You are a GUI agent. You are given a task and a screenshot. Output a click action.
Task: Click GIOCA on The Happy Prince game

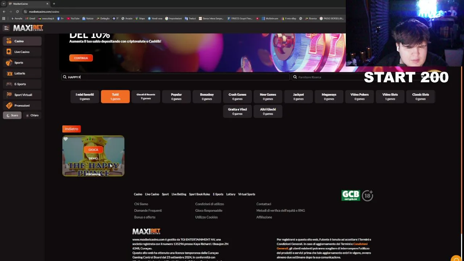93,150
